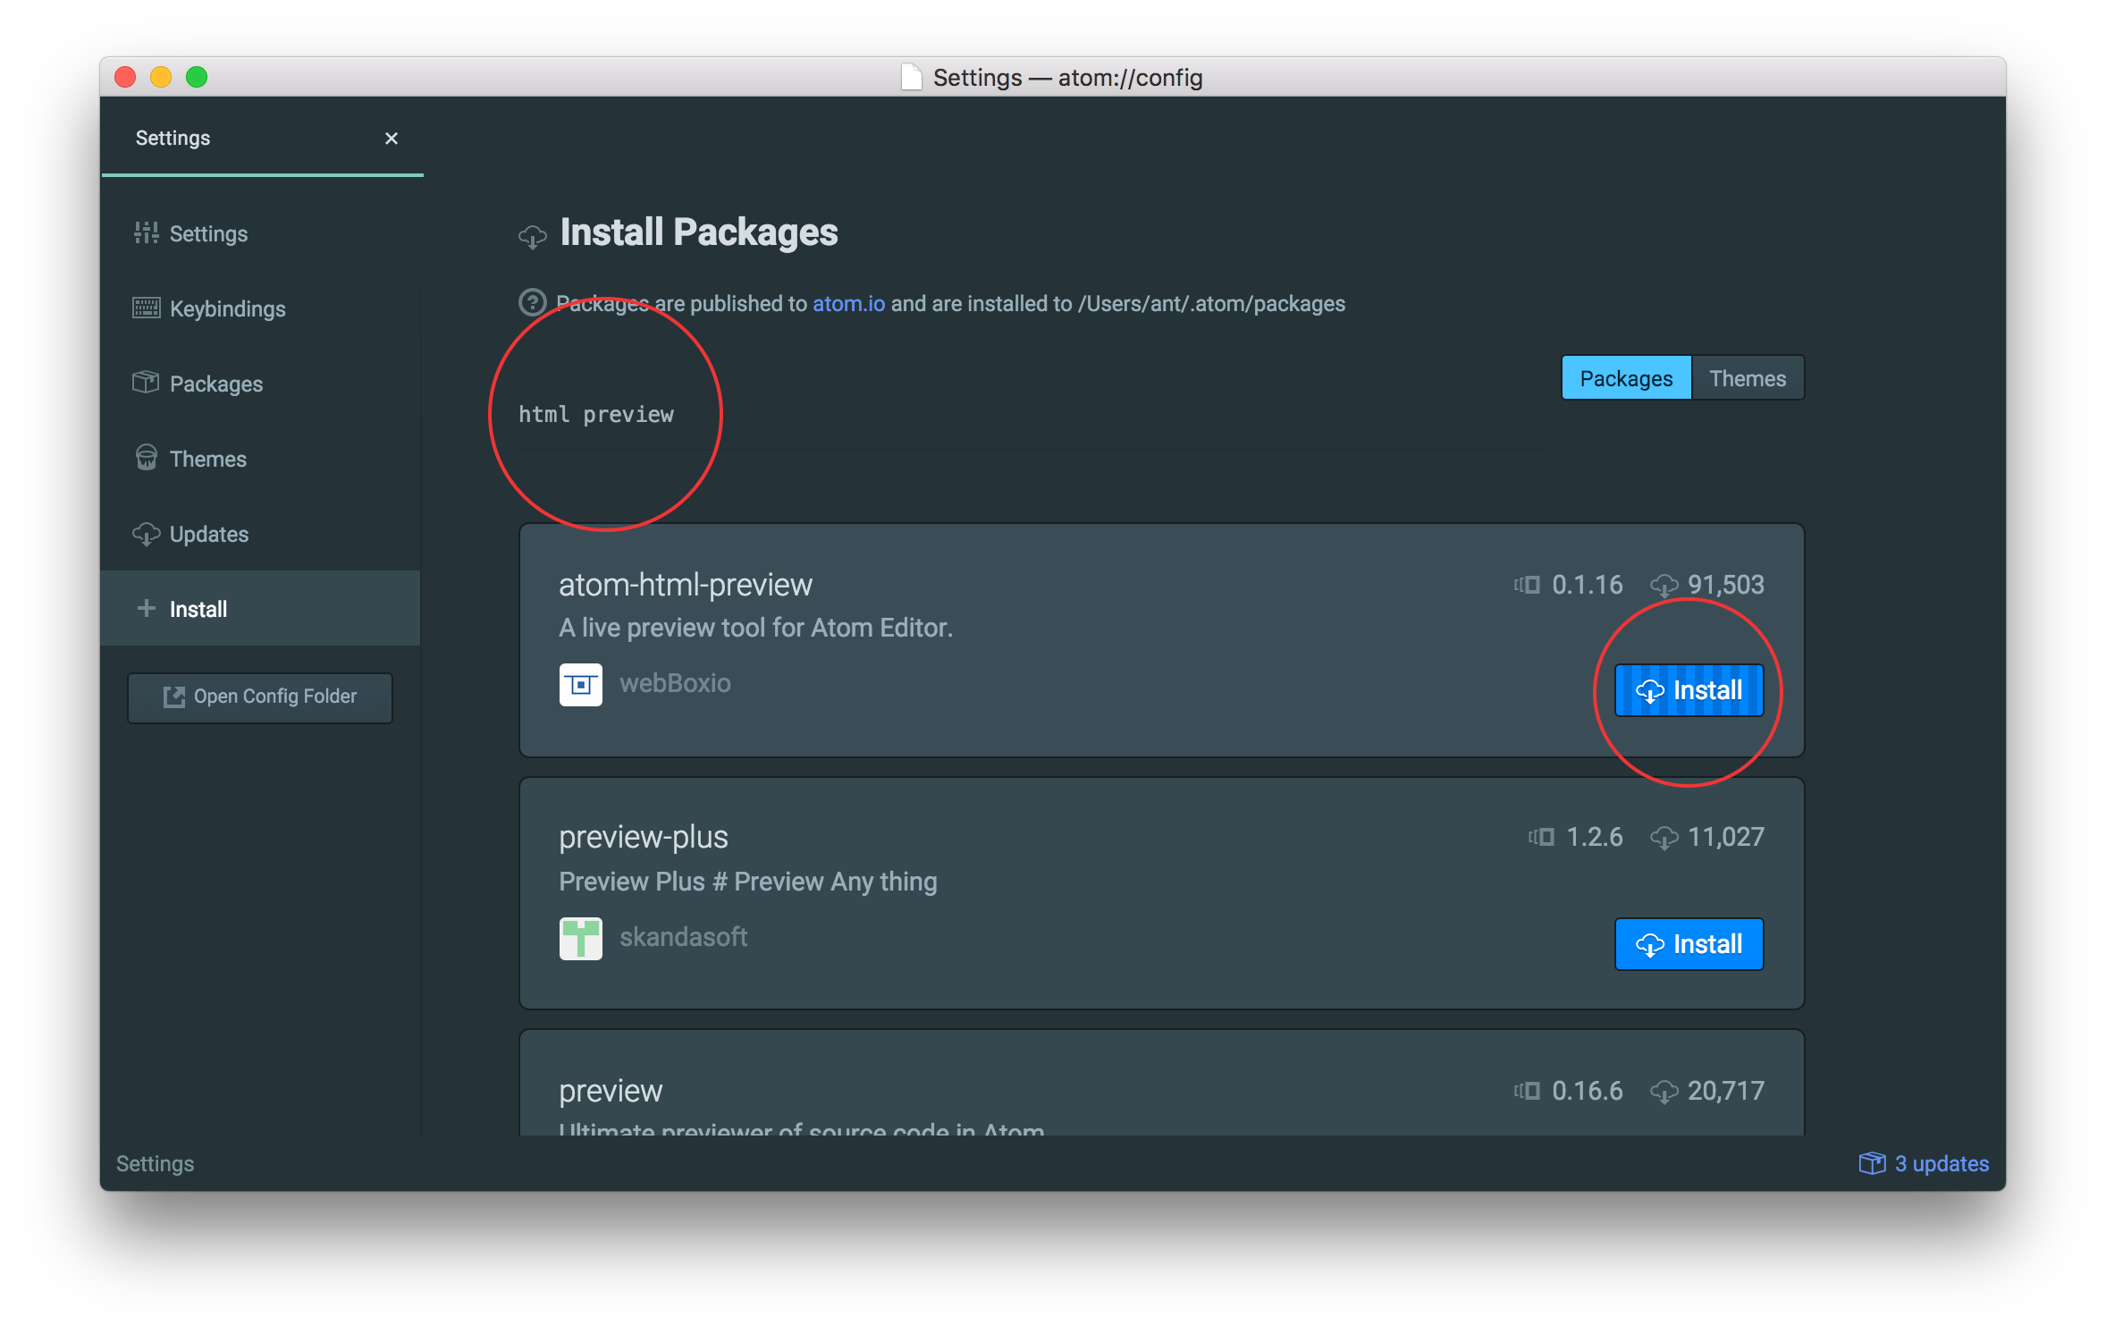The width and height of the screenshot is (2106, 1334).
Task: Click Settings label in the status bar
Action: (x=155, y=1164)
